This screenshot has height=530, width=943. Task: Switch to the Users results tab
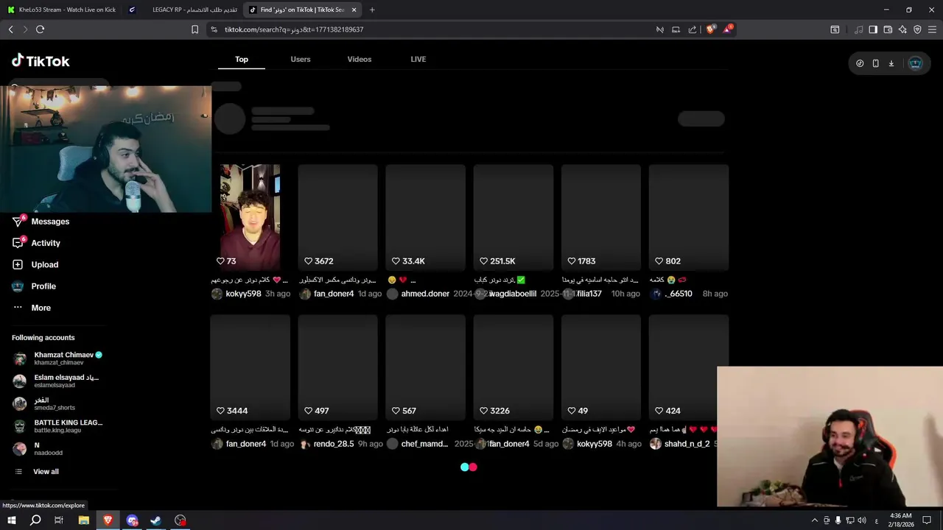click(x=301, y=60)
